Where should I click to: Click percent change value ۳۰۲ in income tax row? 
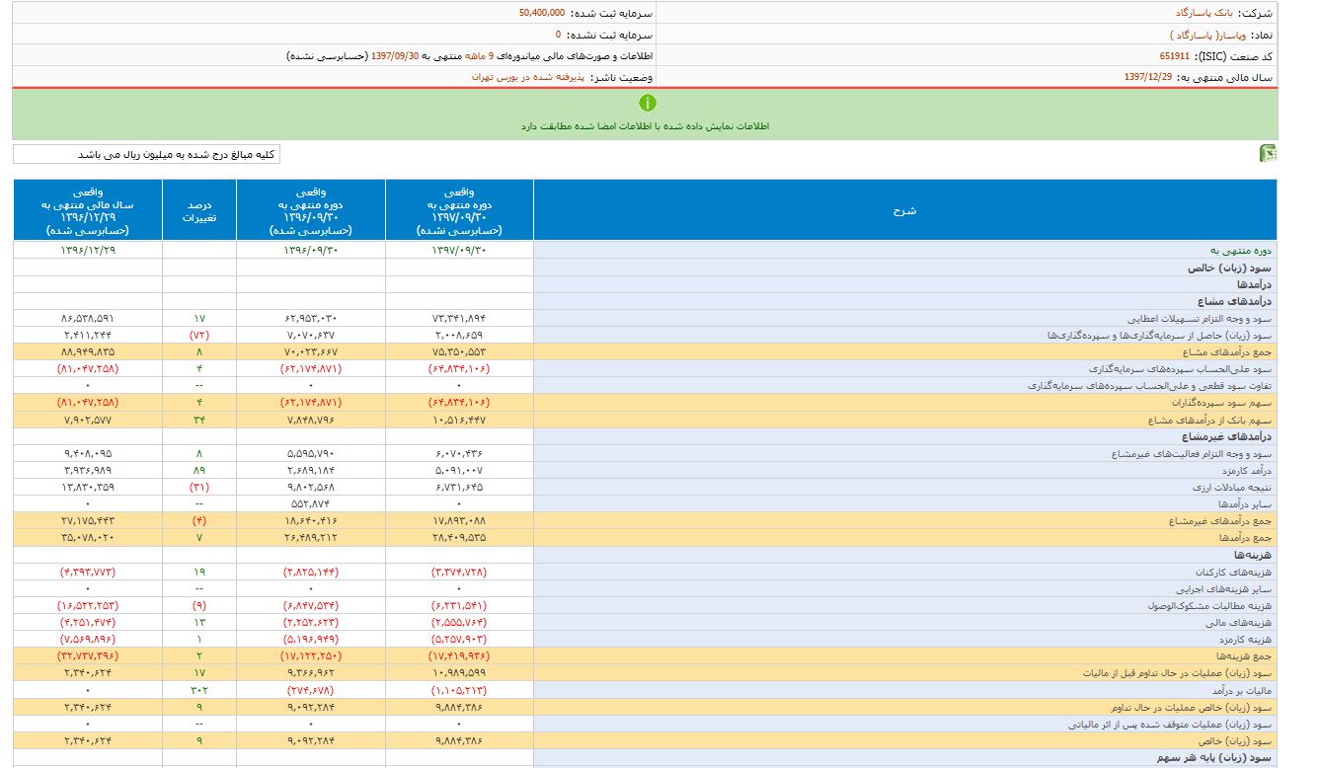(x=199, y=691)
